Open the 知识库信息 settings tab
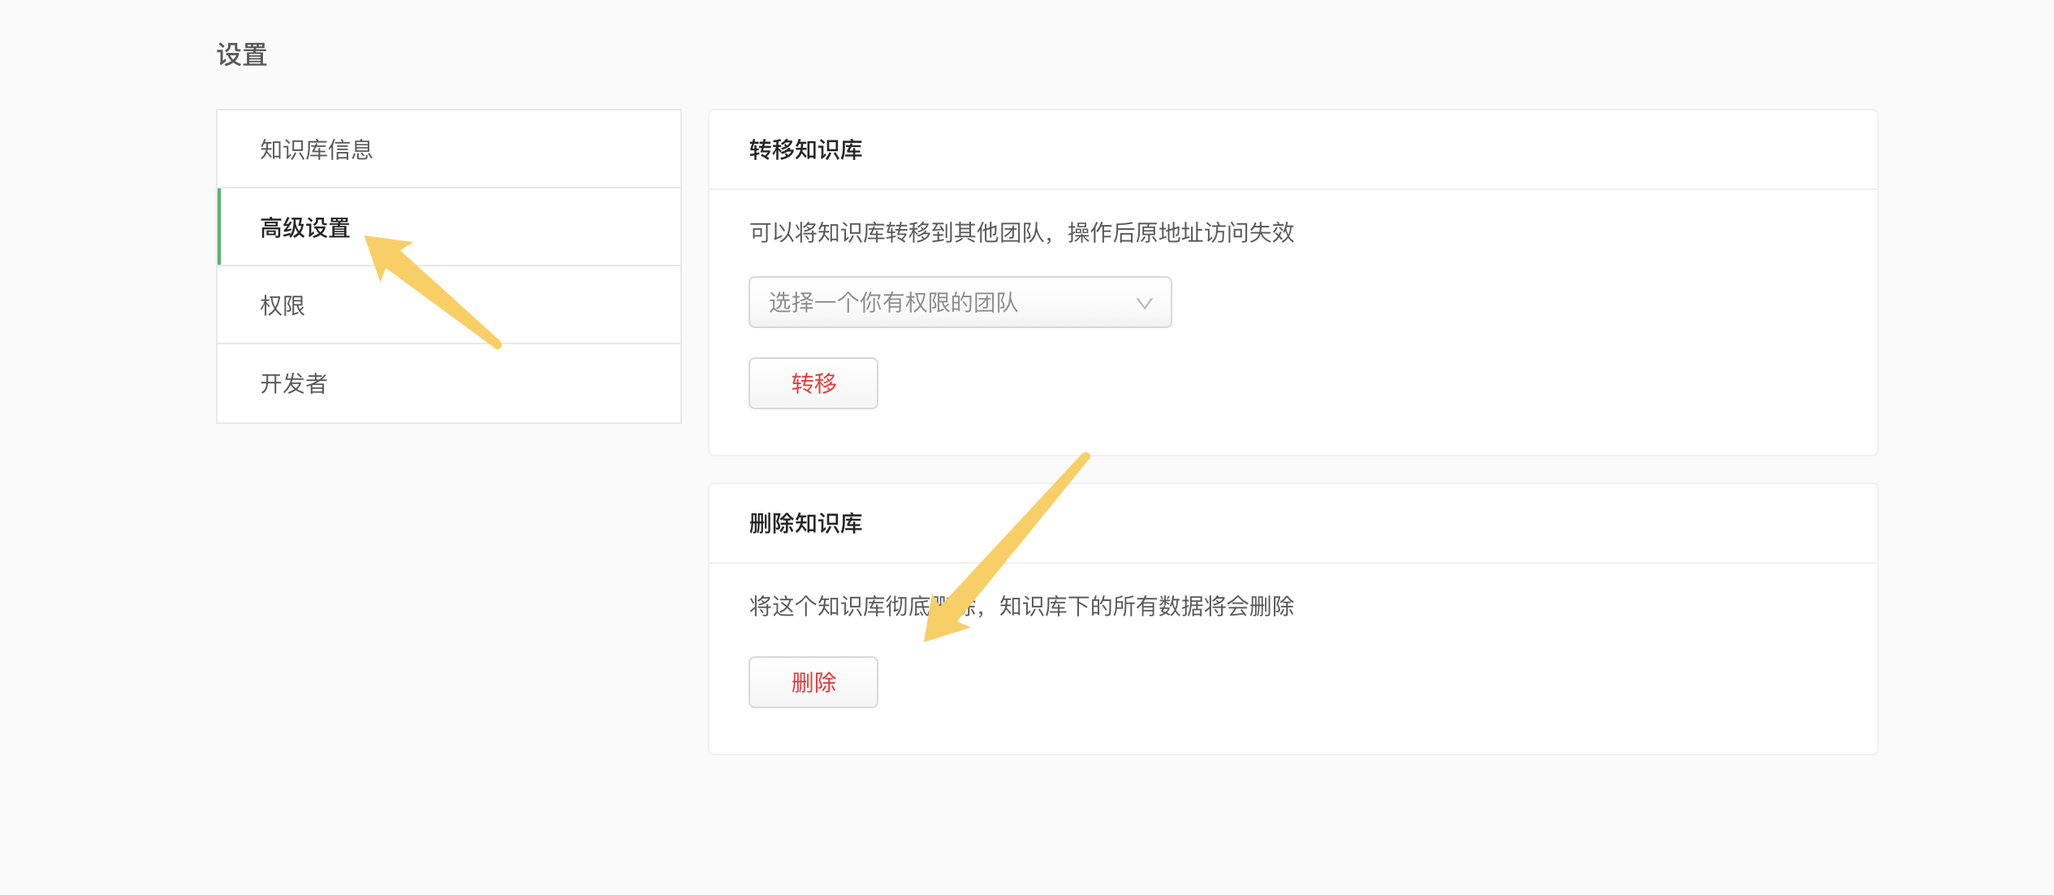 tap(316, 149)
